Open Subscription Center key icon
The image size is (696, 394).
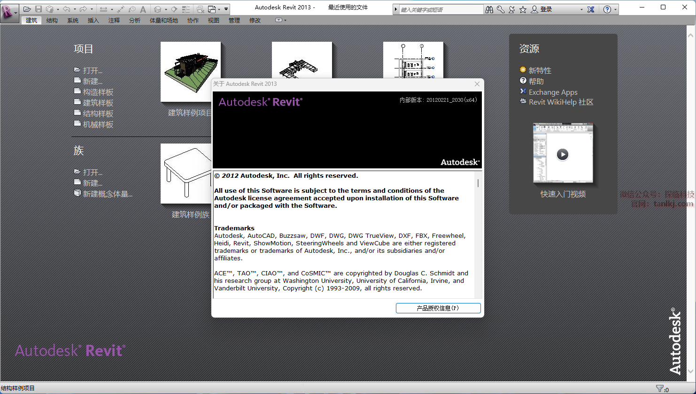(x=501, y=9)
